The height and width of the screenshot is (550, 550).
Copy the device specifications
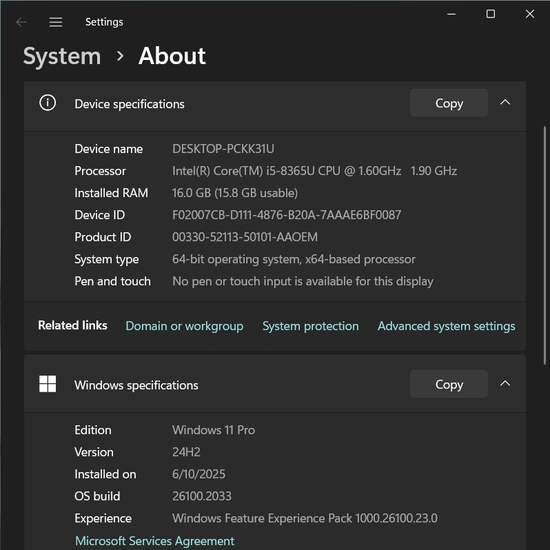tap(449, 103)
